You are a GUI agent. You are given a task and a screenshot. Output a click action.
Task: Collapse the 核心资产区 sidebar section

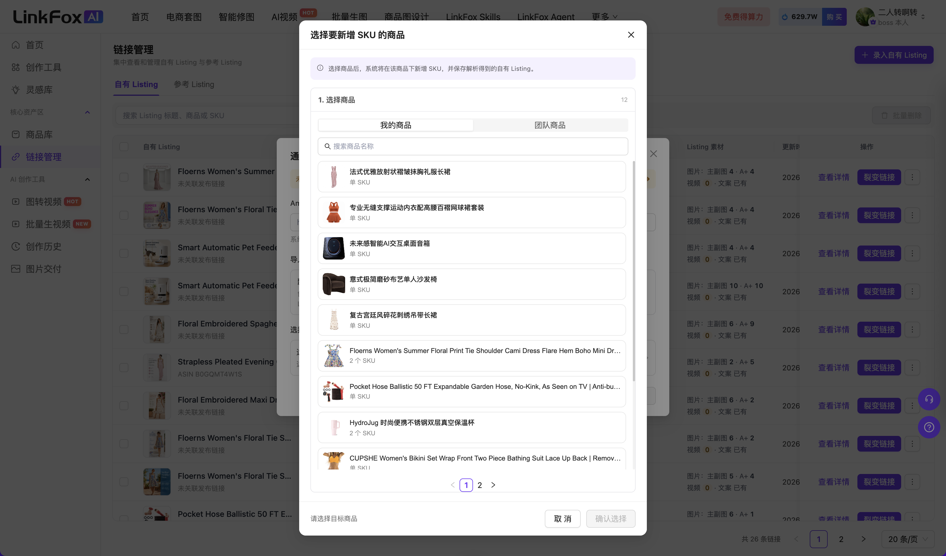[x=87, y=112]
